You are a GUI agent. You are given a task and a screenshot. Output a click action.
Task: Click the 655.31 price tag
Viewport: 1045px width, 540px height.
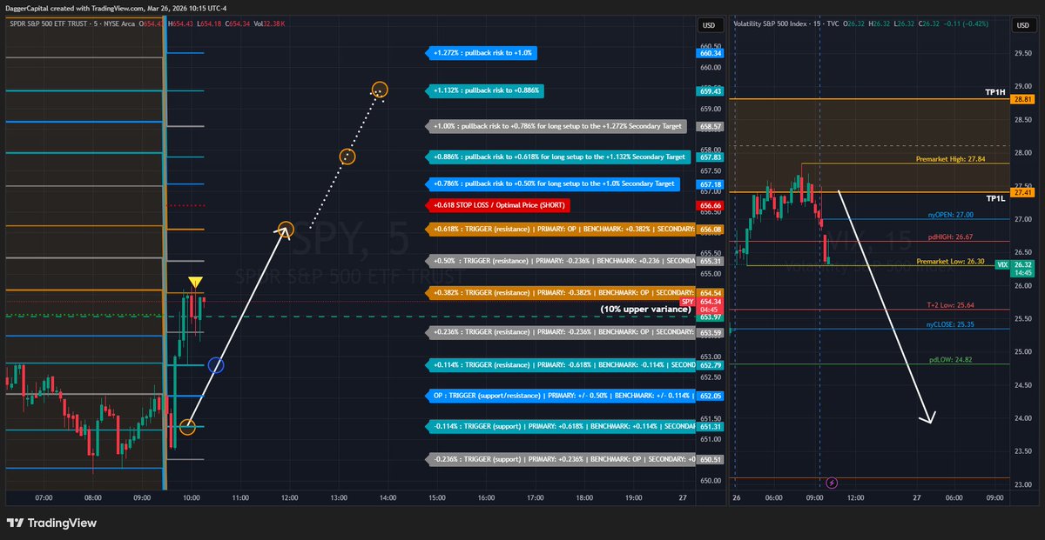point(711,261)
